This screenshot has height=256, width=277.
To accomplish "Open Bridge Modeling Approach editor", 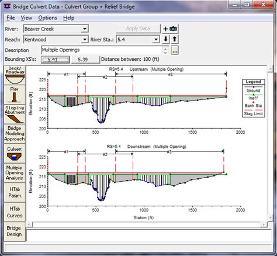I will pyautogui.click(x=15, y=134).
